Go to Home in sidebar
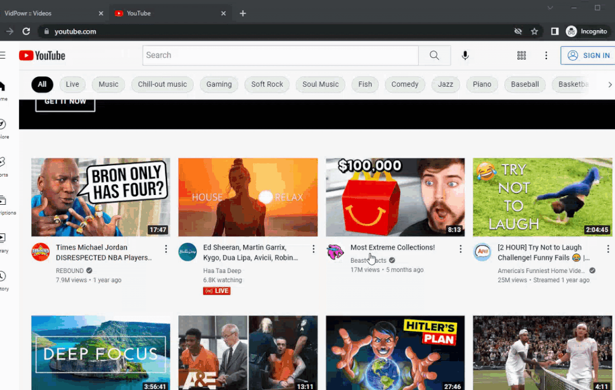 pyautogui.click(x=3, y=90)
